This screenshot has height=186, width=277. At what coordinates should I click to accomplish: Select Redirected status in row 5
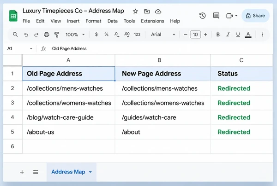point(241,132)
